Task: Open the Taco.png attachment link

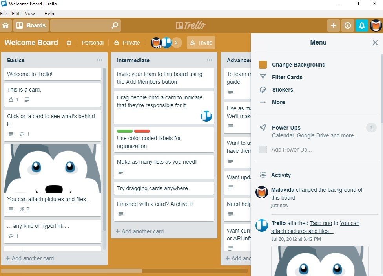Action: tap(321, 223)
